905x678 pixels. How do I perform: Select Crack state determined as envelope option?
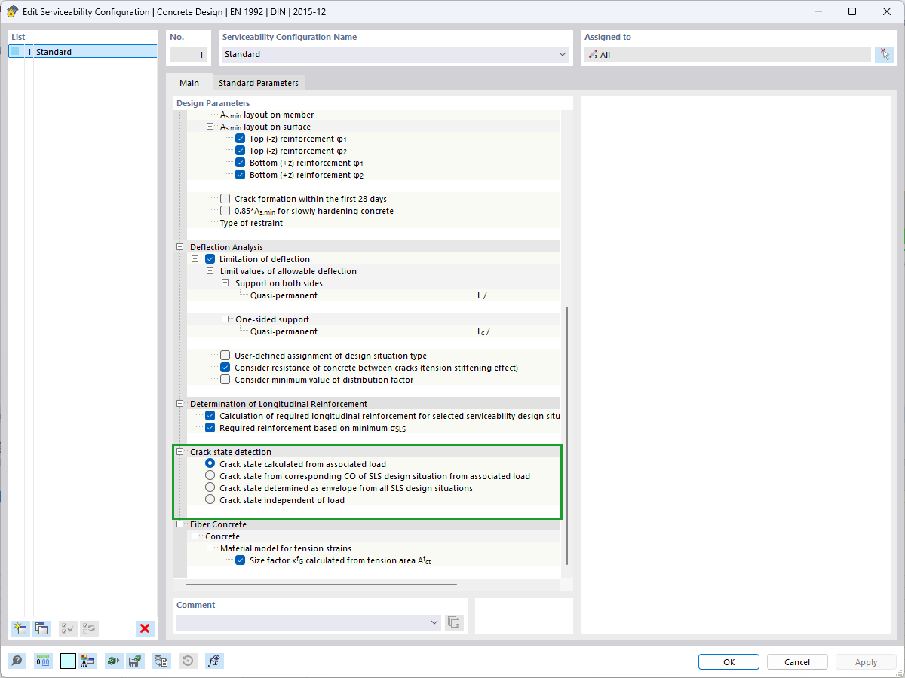coord(210,488)
